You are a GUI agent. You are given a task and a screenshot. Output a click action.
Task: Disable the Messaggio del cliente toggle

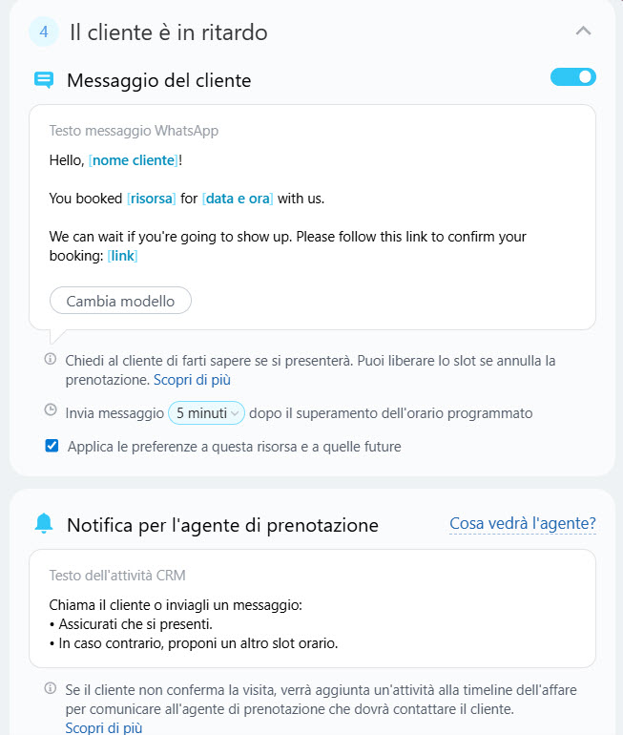[x=572, y=77]
